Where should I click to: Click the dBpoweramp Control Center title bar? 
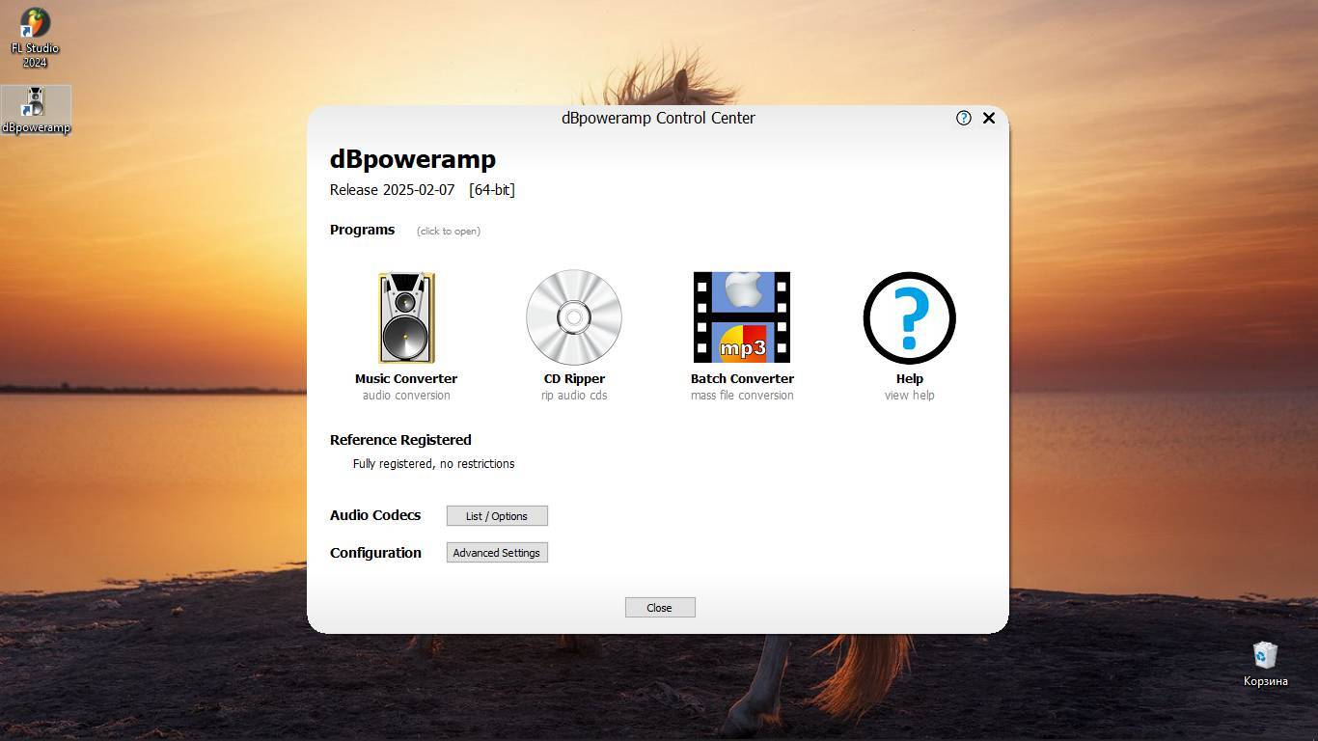pos(658,118)
